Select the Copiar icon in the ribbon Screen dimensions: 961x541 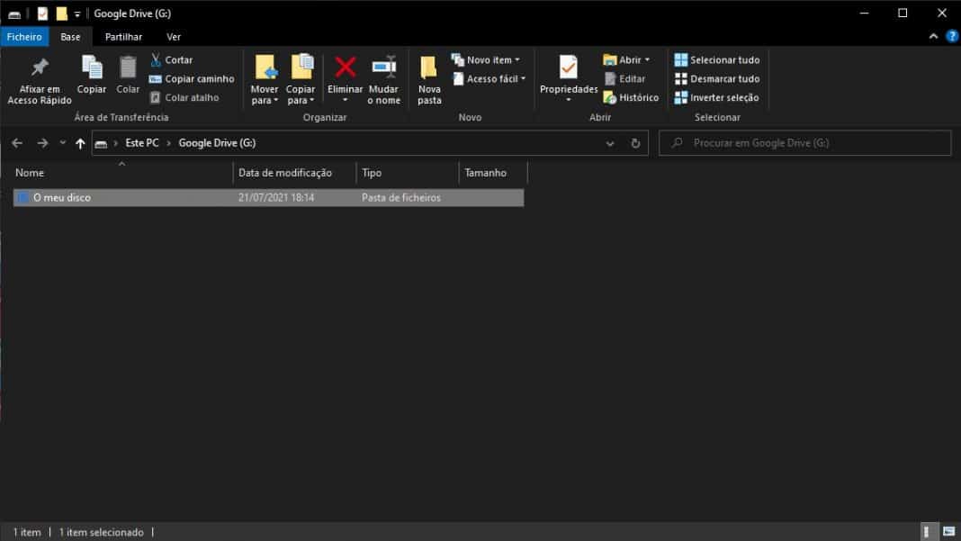pos(91,78)
